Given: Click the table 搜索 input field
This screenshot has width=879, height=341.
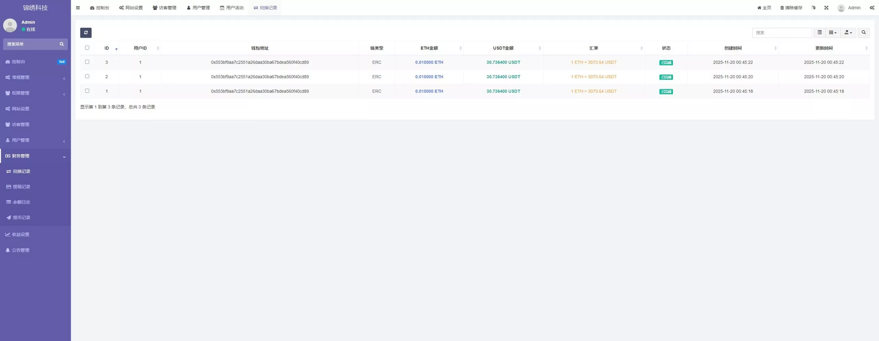Looking at the screenshot, I should click(x=781, y=33).
